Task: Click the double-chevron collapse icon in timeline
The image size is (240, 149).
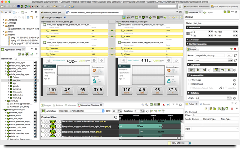Action: click(116, 117)
